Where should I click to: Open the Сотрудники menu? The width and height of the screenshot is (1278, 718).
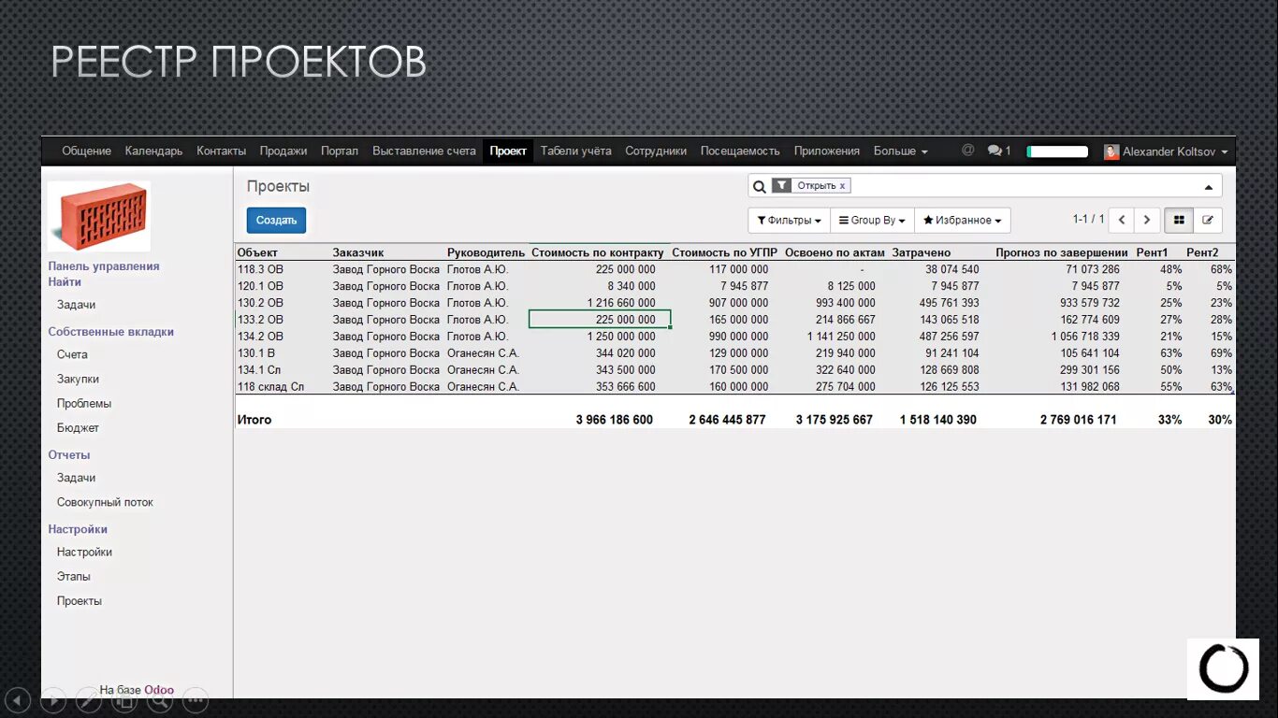point(656,151)
